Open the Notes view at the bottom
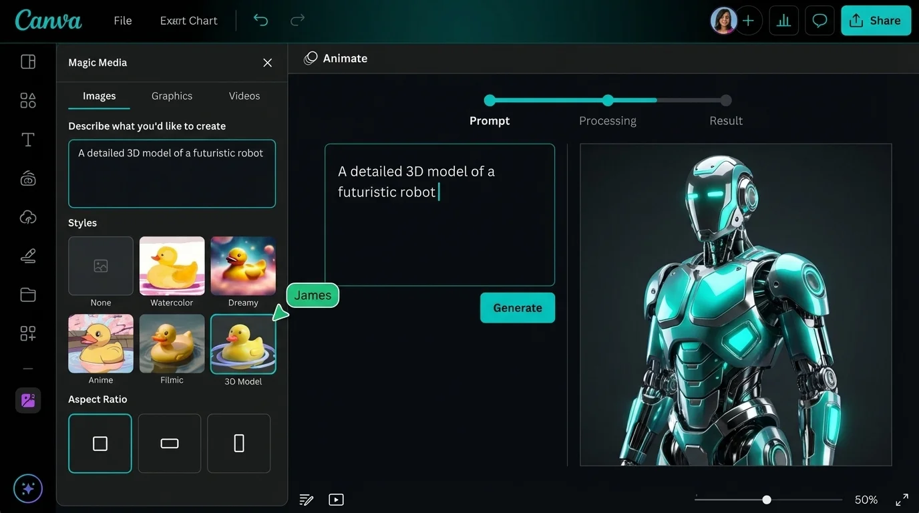This screenshot has width=919, height=513. [306, 499]
